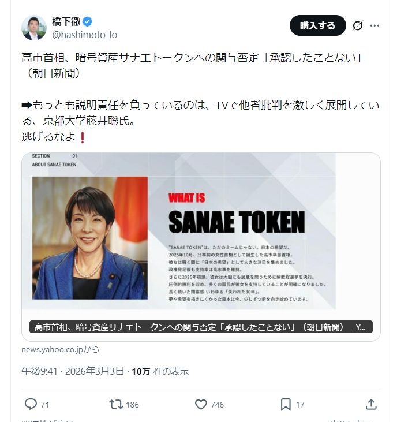Image resolution: width=397 pixels, height=422 pixels.
Task: Click the 購入する subscribe button
Action: [x=317, y=25]
